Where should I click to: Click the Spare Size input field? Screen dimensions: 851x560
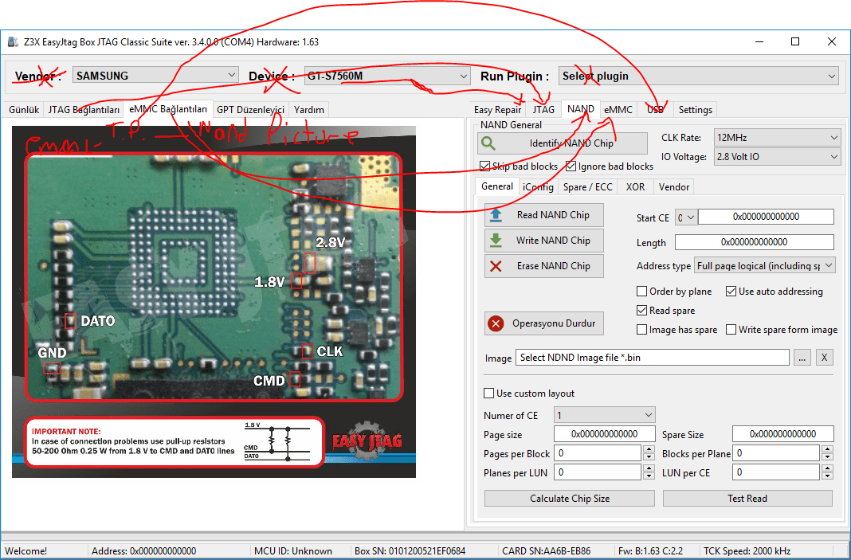(782, 434)
